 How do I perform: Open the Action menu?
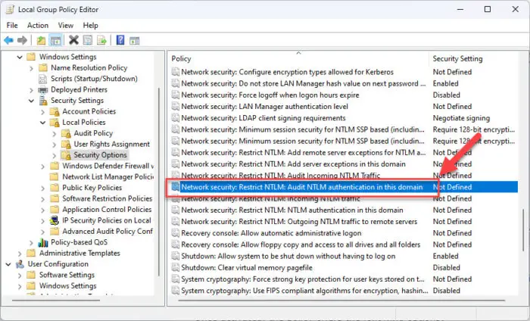(38, 25)
